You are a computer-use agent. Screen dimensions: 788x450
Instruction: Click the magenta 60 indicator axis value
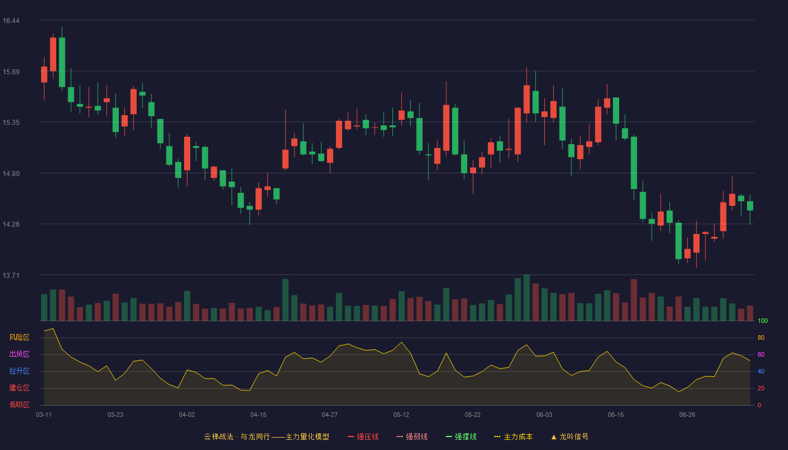[x=761, y=354]
